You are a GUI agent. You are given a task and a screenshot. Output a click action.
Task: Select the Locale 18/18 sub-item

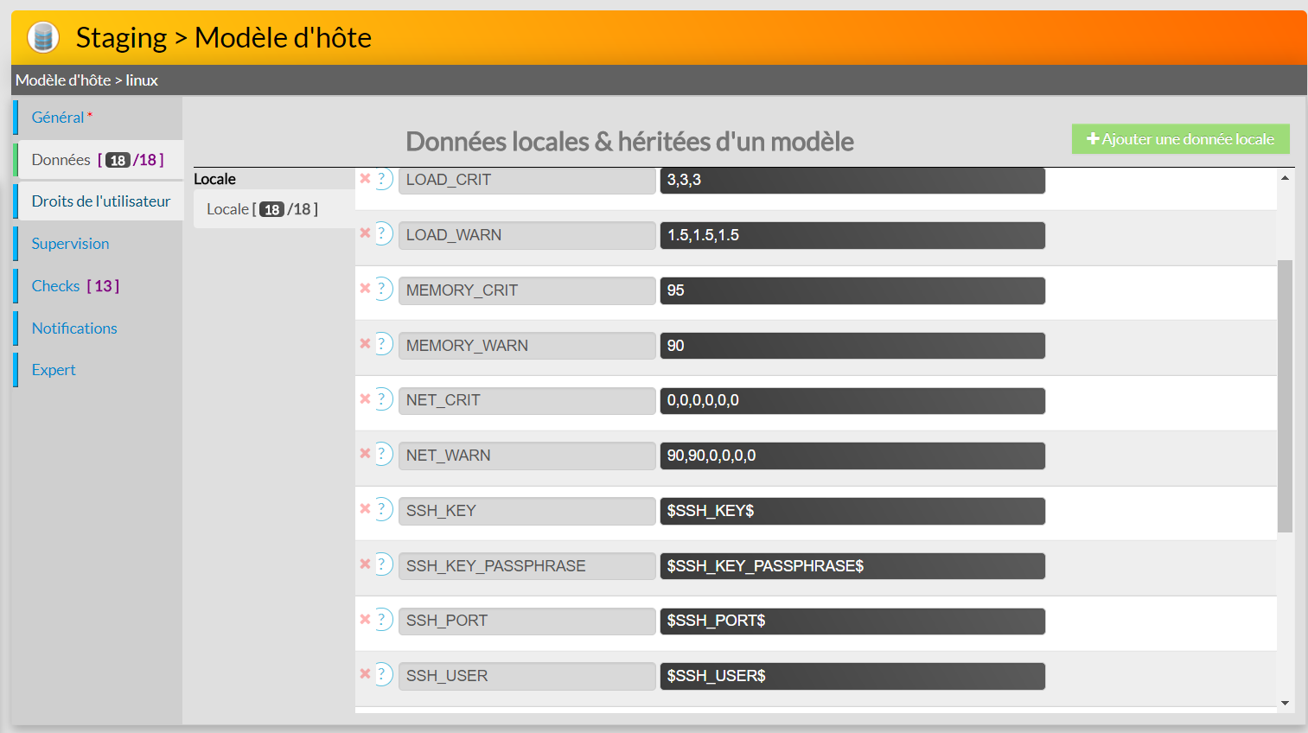point(262,209)
